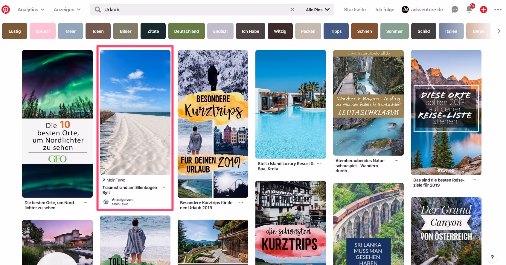Screen dimensions: 506x265
Task: Choose the Schild chip
Action: pyautogui.click(x=424, y=31)
